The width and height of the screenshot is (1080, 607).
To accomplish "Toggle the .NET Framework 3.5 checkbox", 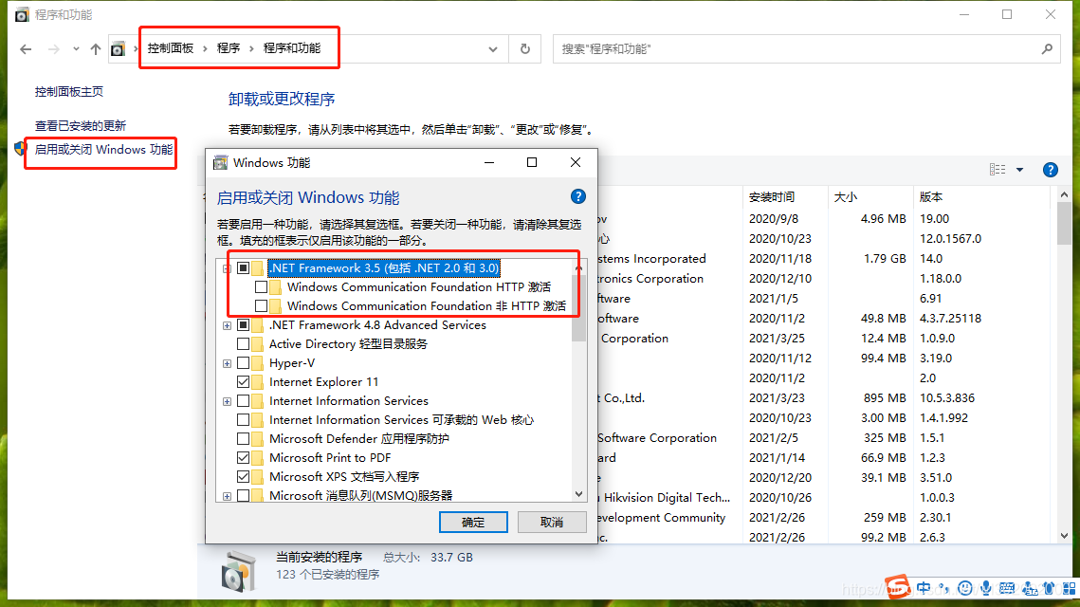I will tap(243, 268).
